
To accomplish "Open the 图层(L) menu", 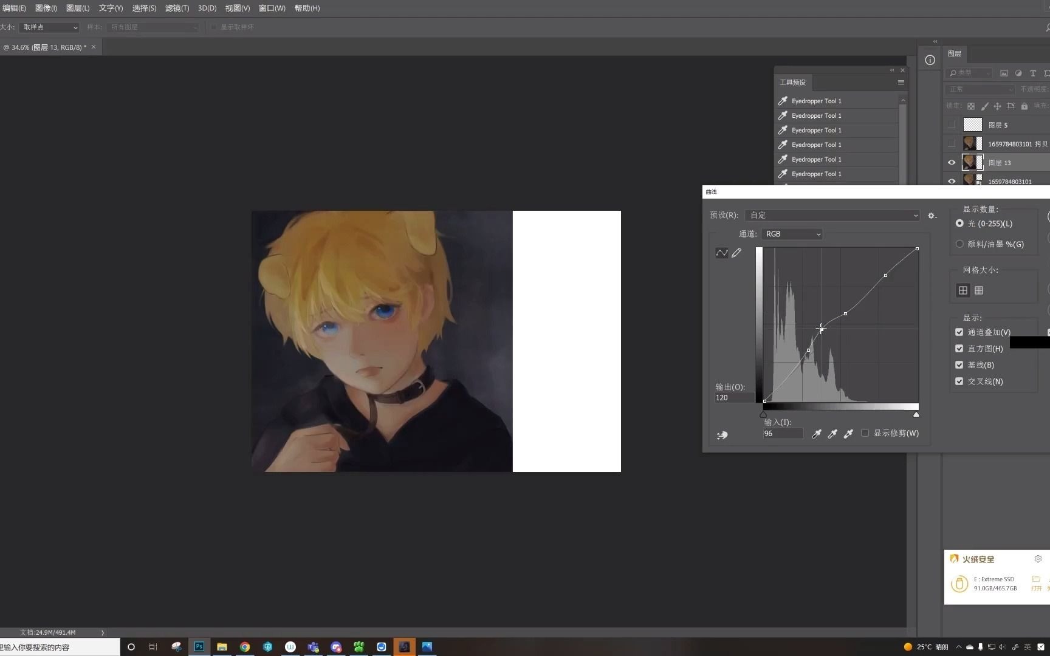I will pyautogui.click(x=78, y=8).
